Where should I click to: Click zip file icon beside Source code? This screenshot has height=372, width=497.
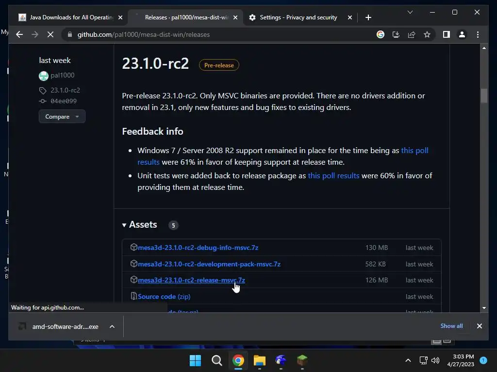point(134,296)
